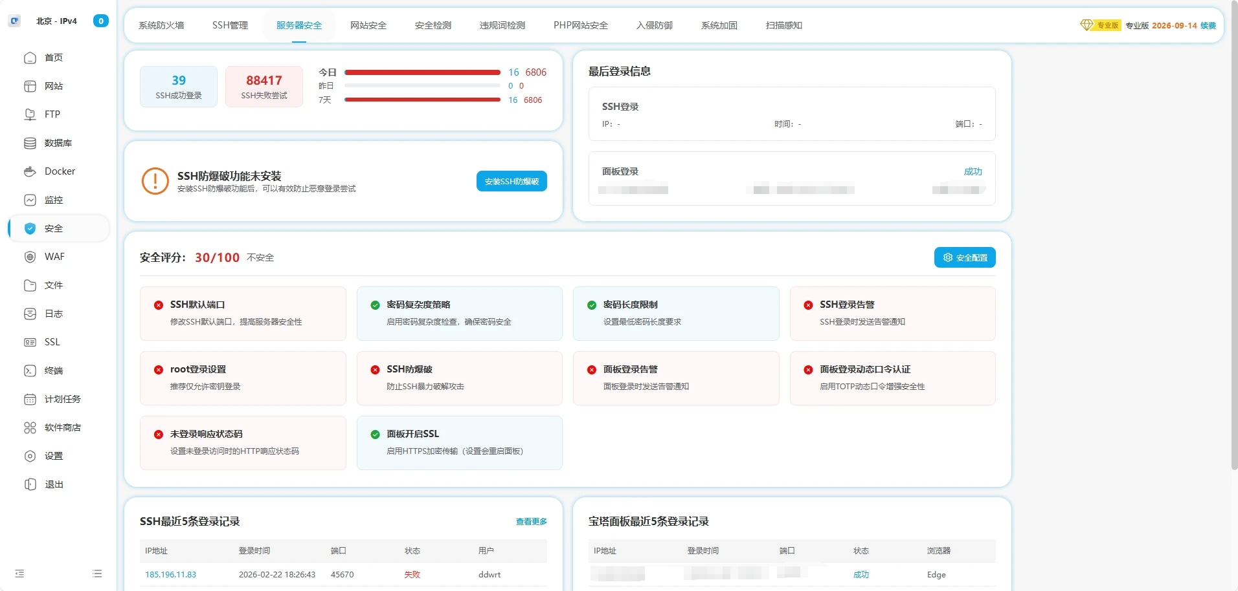Click the Docker icon in sidebar
Screen dimensions: 1238x591
pos(30,171)
